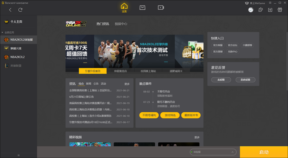Select the NBA2KOL2 game icon in sidebar

6,57
